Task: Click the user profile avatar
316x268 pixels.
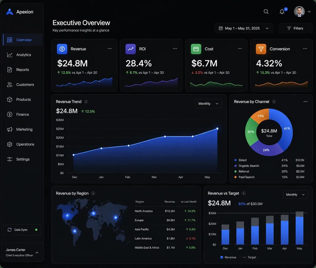Action: pos(299,12)
